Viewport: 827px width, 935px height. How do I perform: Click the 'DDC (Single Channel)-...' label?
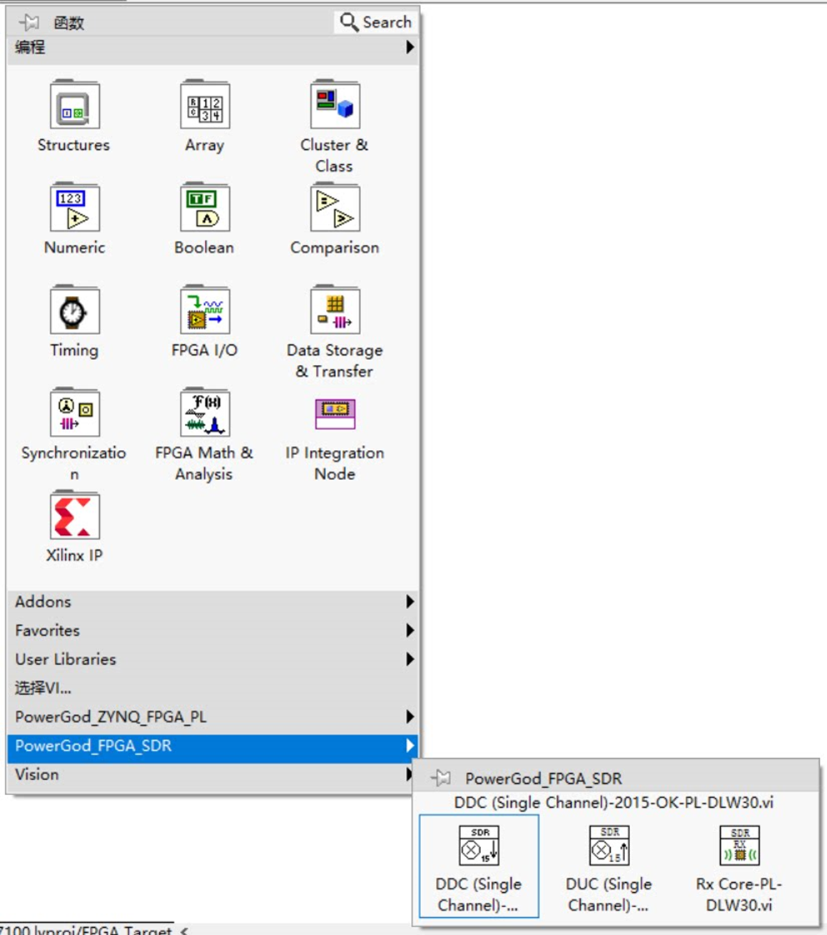point(479,894)
